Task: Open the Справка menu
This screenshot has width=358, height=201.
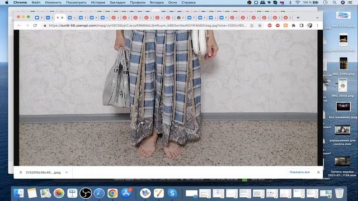Action: [x=189, y=2]
